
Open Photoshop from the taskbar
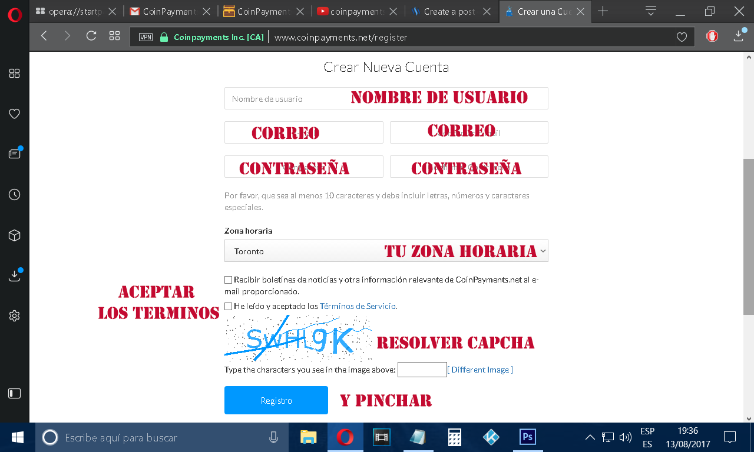point(528,437)
